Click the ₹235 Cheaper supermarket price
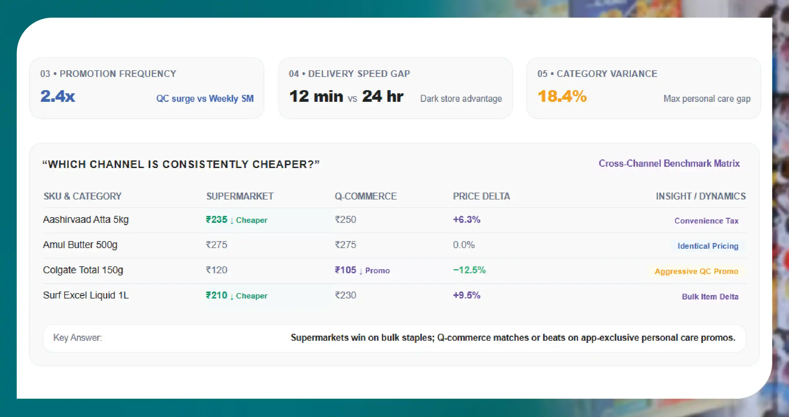This screenshot has height=417, width=789. [x=237, y=220]
